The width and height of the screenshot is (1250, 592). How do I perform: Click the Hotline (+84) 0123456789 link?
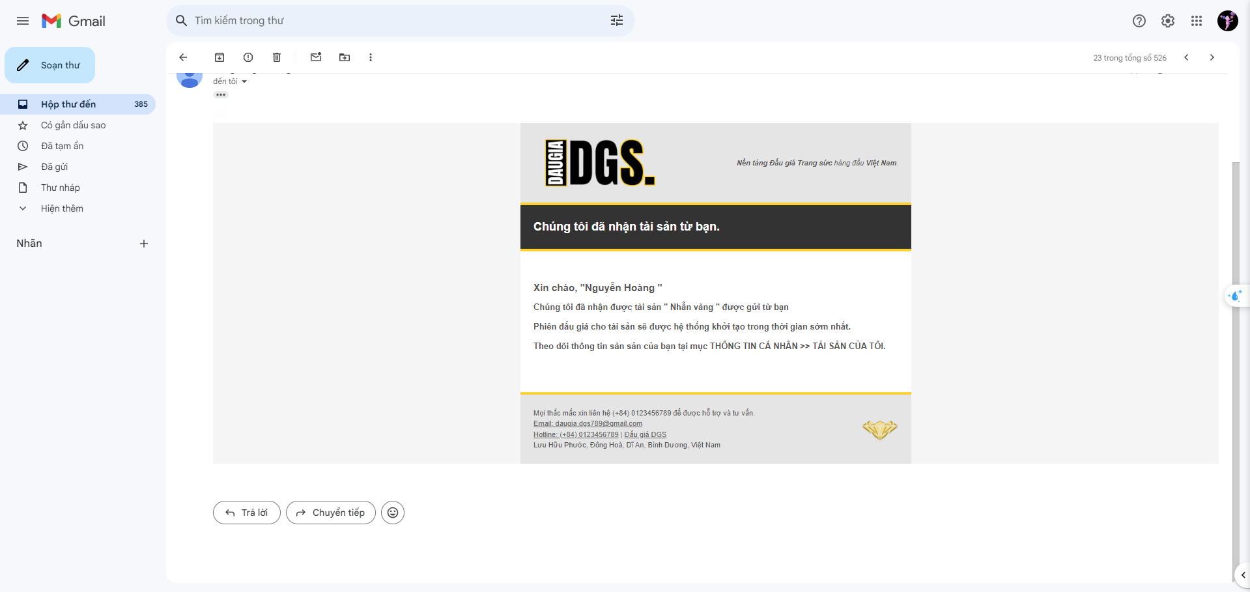click(x=576, y=434)
